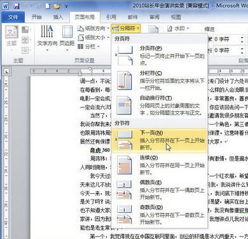Increase the upper indent value spinner
The width and height of the screenshot is (248, 239).
point(242,38)
